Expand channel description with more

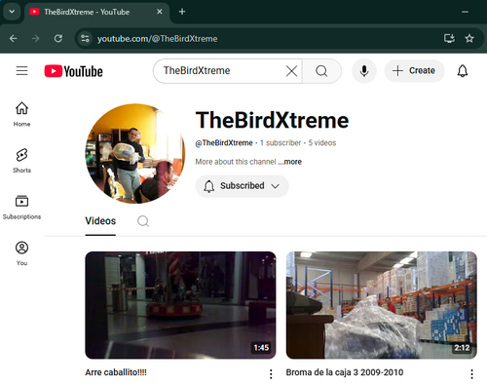[290, 162]
